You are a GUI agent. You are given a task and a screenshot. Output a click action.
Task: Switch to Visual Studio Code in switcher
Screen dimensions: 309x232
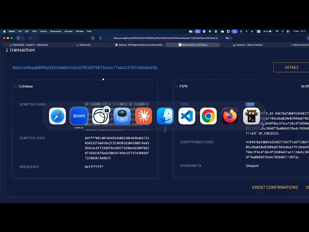[187, 116]
